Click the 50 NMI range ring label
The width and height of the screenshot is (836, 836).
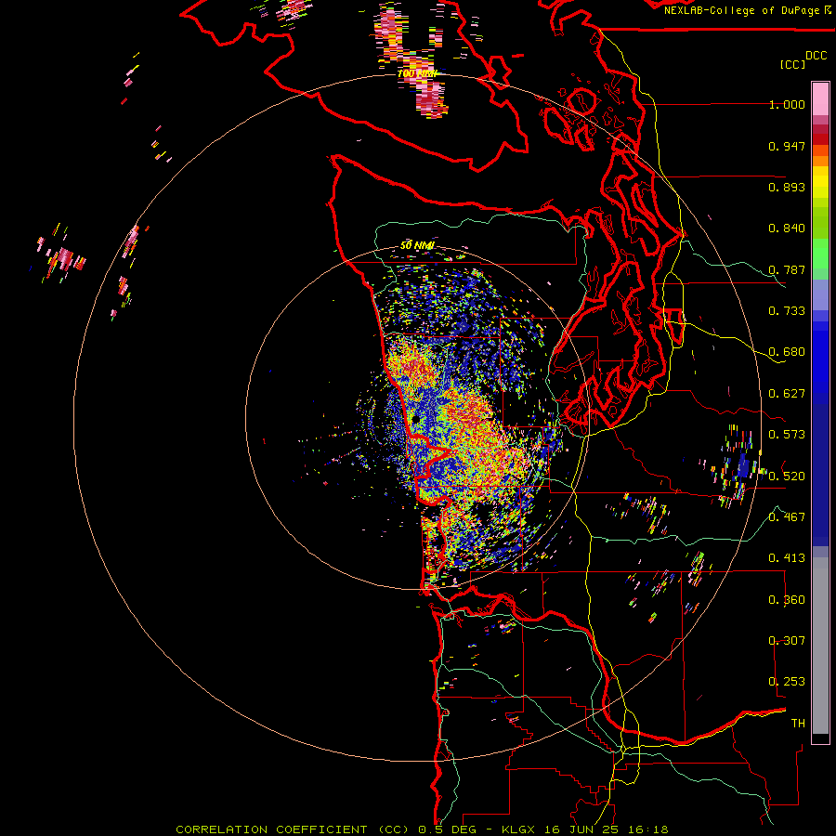pyautogui.click(x=417, y=246)
